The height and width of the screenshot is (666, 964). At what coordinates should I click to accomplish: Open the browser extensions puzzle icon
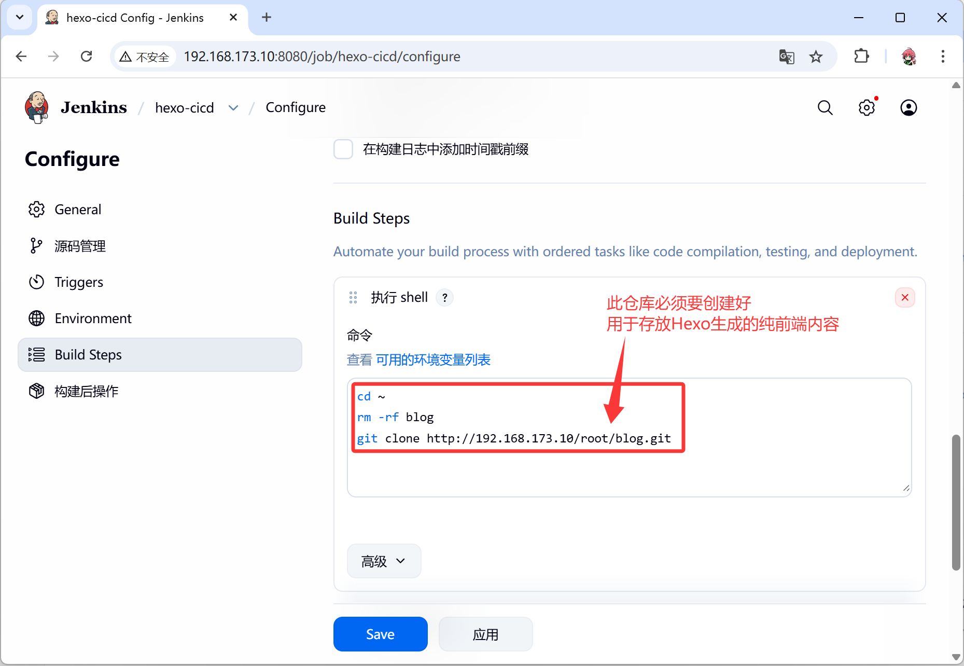point(861,57)
